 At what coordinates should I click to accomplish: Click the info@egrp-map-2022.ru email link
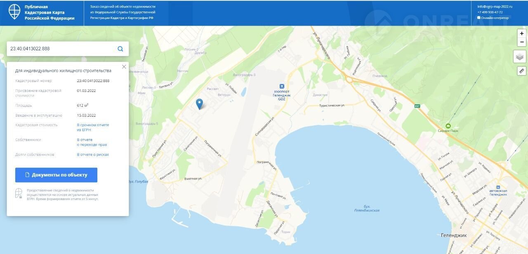point(495,7)
